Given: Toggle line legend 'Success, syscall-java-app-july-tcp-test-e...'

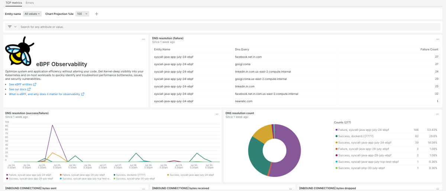Looking at the screenshot, I should pyautogui.click(x=86, y=179).
